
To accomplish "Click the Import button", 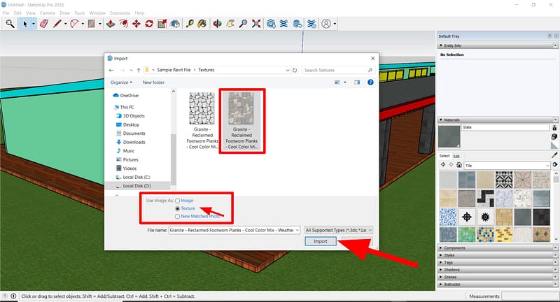I will 321,241.
